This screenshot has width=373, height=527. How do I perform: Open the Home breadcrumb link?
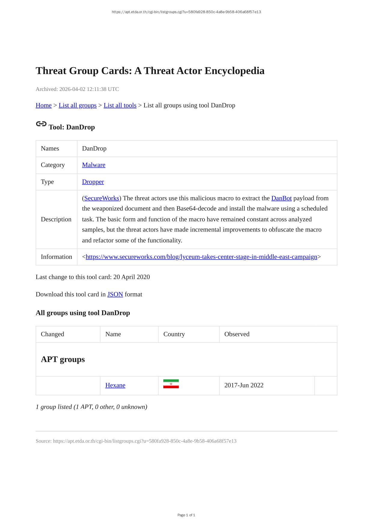point(44,105)
